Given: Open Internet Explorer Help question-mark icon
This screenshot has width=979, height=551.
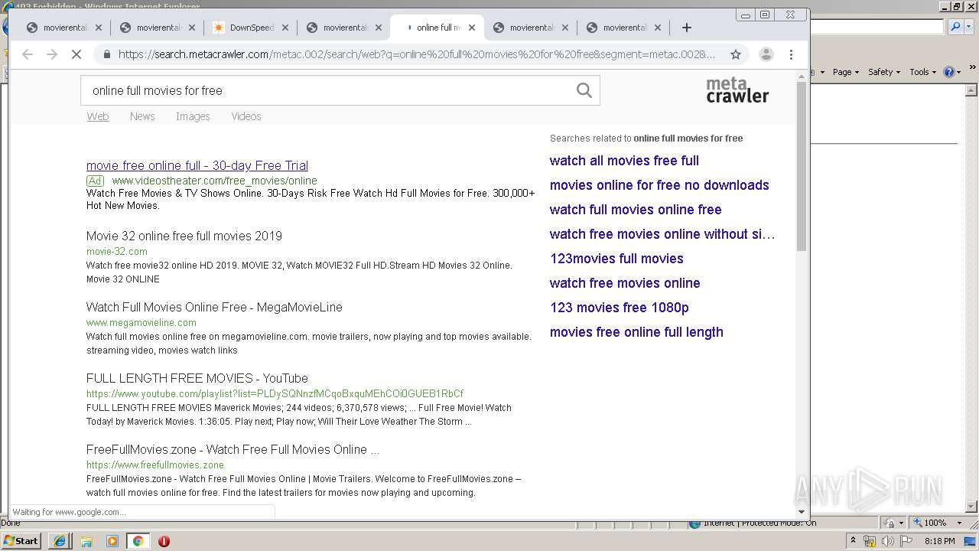Looking at the screenshot, I should point(948,72).
